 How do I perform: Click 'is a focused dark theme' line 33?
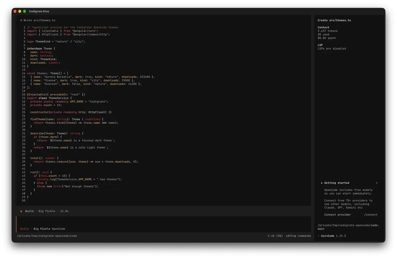click(x=76, y=140)
